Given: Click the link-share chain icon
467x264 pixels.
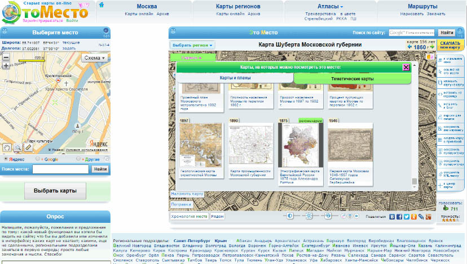Looking at the screenshot, I should (421, 217).
